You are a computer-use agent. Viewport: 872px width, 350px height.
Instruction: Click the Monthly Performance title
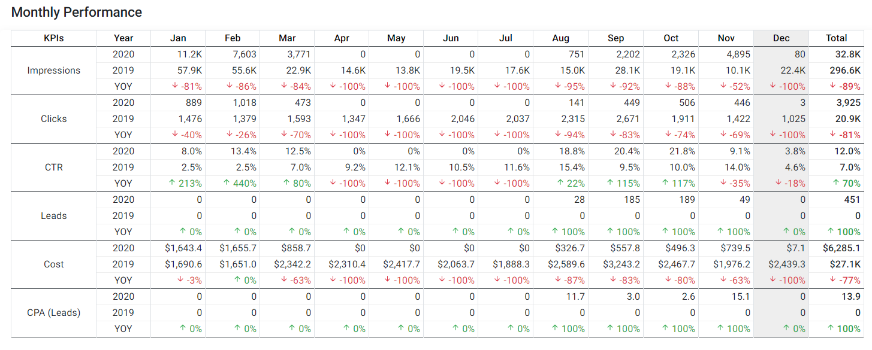click(x=77, y=12)
